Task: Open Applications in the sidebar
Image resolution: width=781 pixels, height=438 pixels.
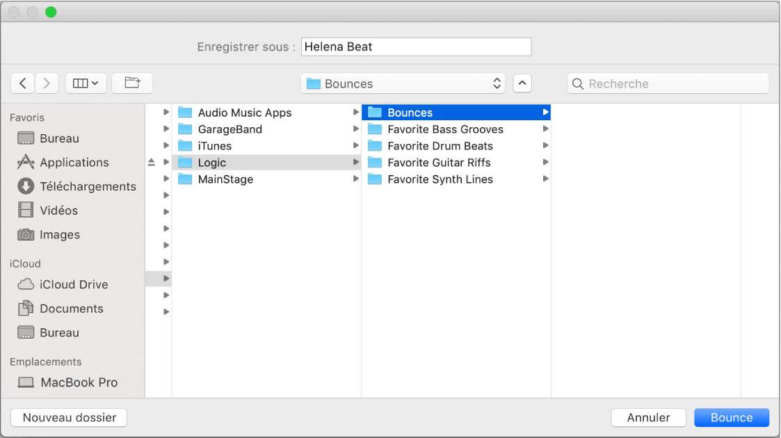Action: (74, 163)
